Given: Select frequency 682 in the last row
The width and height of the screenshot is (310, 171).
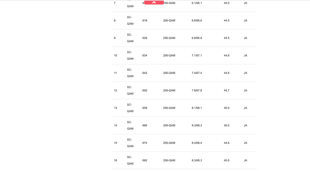Looking at the screenshot, I should pos(145,160).
